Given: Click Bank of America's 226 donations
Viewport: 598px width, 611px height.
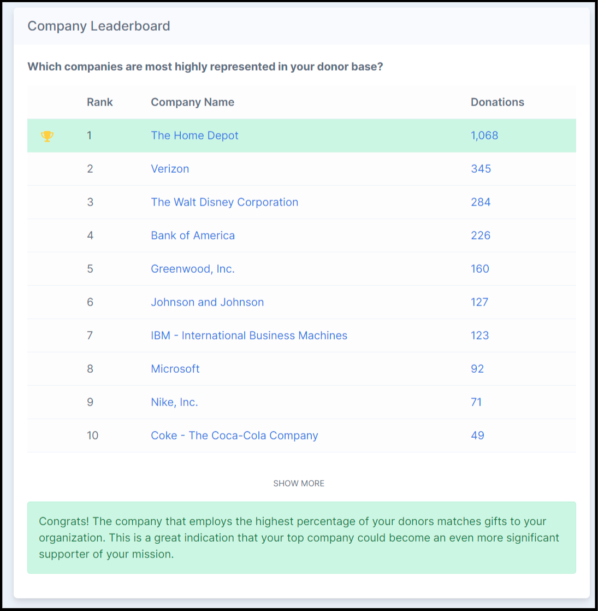Looking at the screenshot, I should point(481,236).
